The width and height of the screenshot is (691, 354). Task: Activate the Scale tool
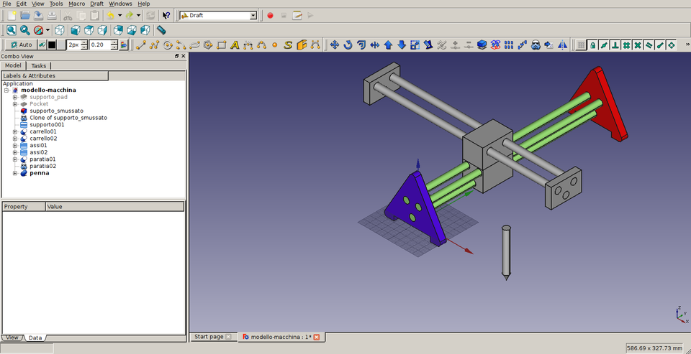(x=415, y=45)
